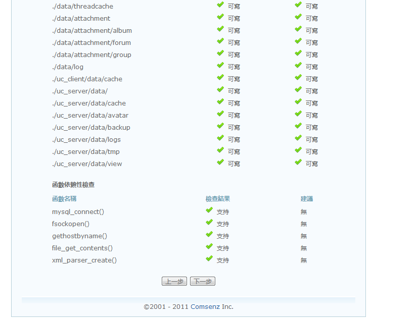
Task: Click the ©2001 - 2011 copyright text
Action: (x=166, y=306)
